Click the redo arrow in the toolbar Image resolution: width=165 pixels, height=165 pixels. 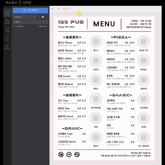tap(58, 9)
